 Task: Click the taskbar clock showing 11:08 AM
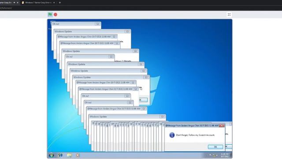point(225,155)
